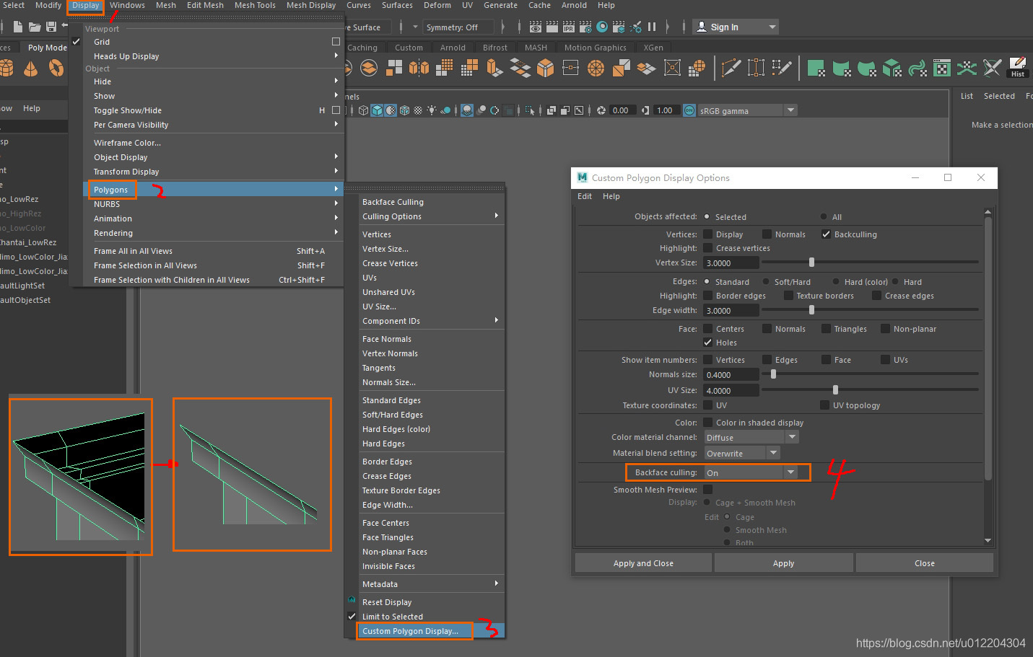Toggle the blue color management ON icon
The width and height of the screenshot is (1033, 657).
689,110
